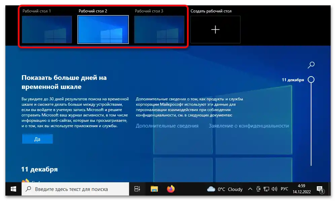Image resolution: width=336 pixels, height=201 pixels.
Task: Switch to Рабочий стол 1
Action: pos(46,30)
